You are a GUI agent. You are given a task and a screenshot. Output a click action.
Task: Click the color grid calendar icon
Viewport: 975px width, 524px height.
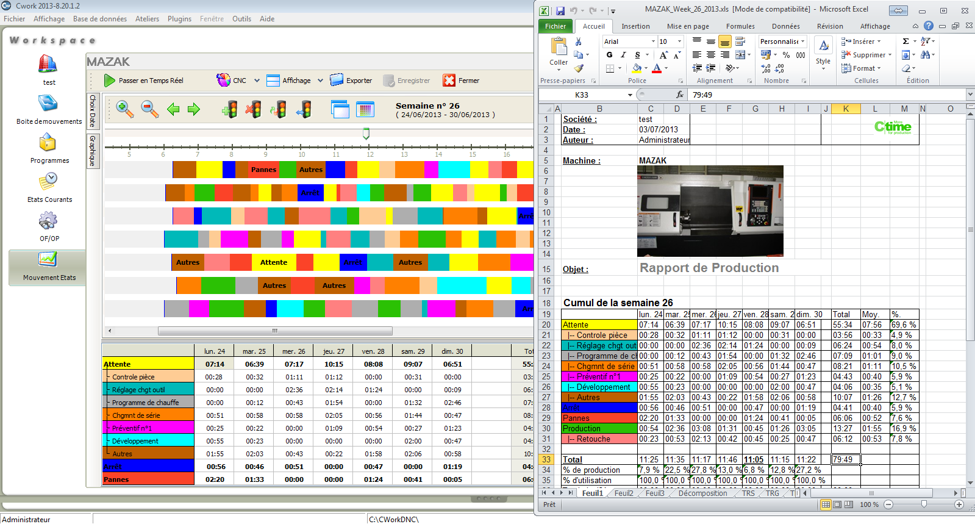click(x=365, y=109)
